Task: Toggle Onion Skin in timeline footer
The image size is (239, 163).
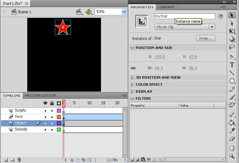Action: point(72,160)
